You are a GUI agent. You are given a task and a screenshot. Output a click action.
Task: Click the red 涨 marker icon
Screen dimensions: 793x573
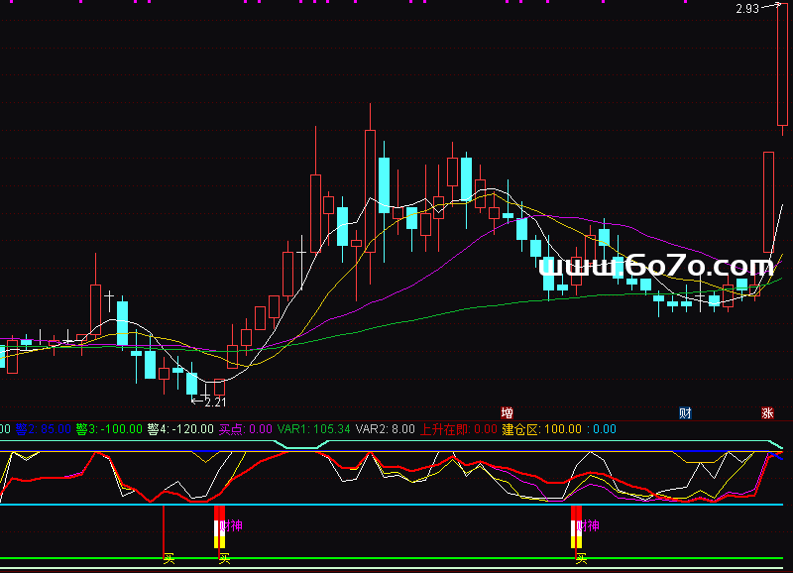(767, 412)
